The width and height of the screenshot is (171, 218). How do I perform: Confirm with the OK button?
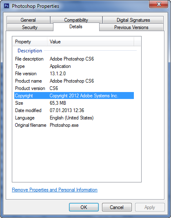(x=84, y=207)
